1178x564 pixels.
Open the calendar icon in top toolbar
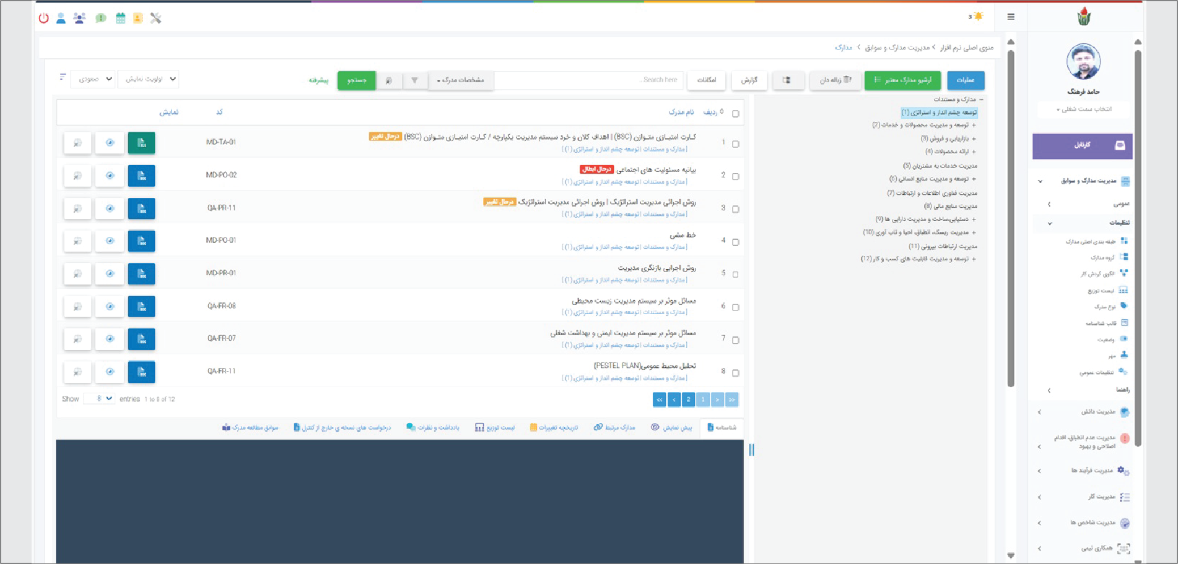120,19
